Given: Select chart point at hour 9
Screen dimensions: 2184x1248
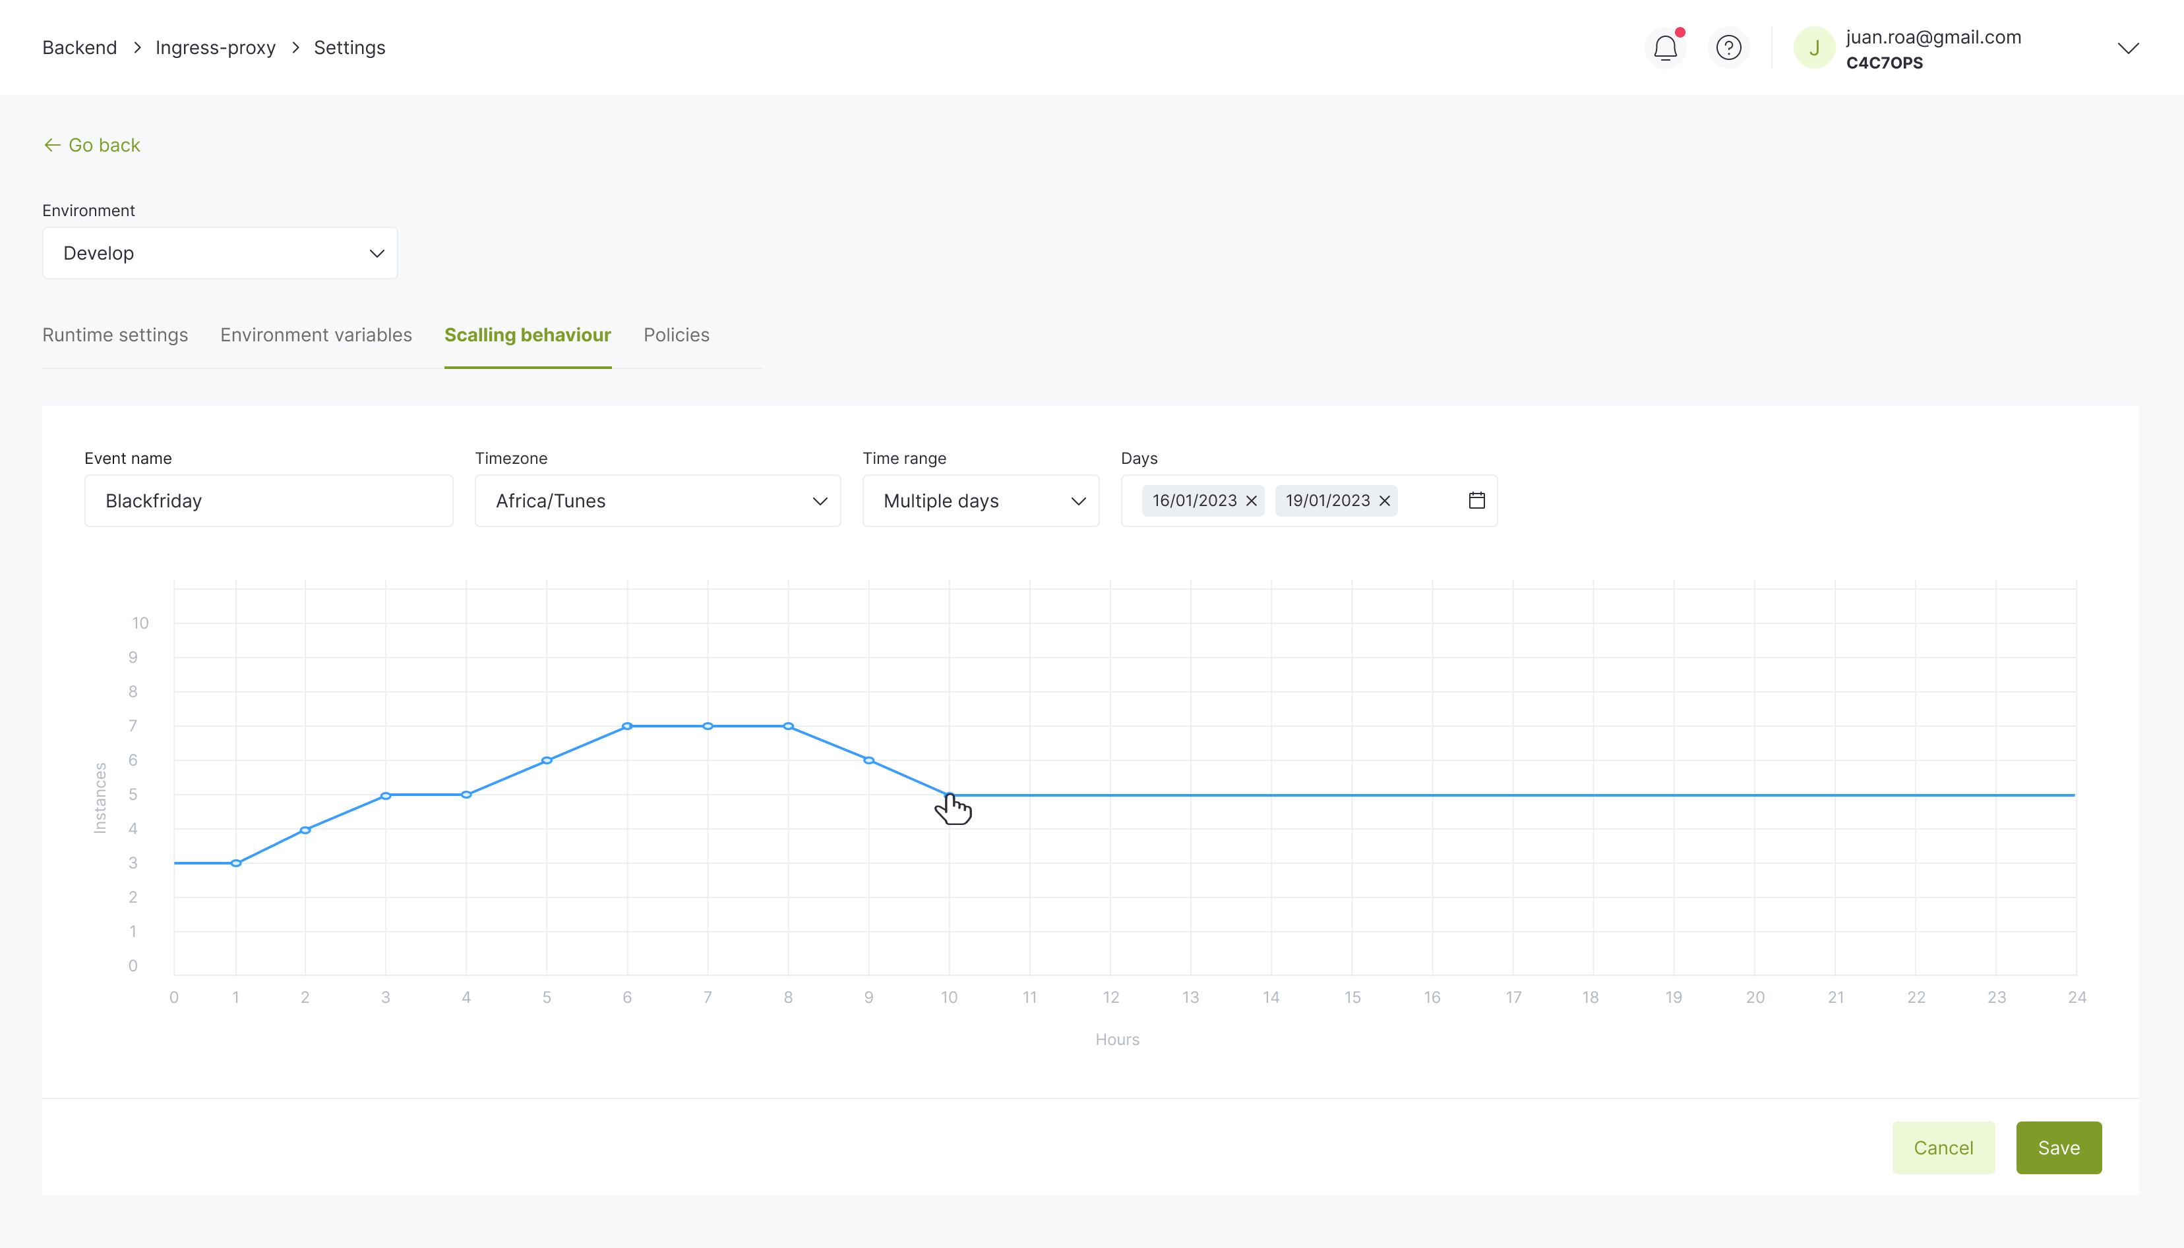Looking at the screenshot, I should (x=869, y=760).
